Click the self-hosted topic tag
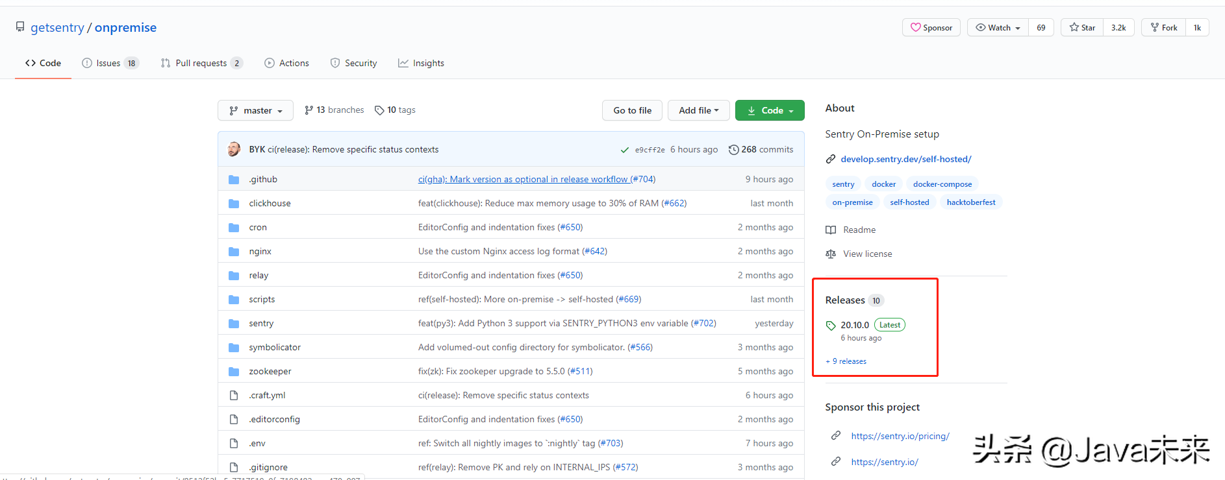Image resolution: width=1225 pixels, height=480 pixels. [909, 202]
